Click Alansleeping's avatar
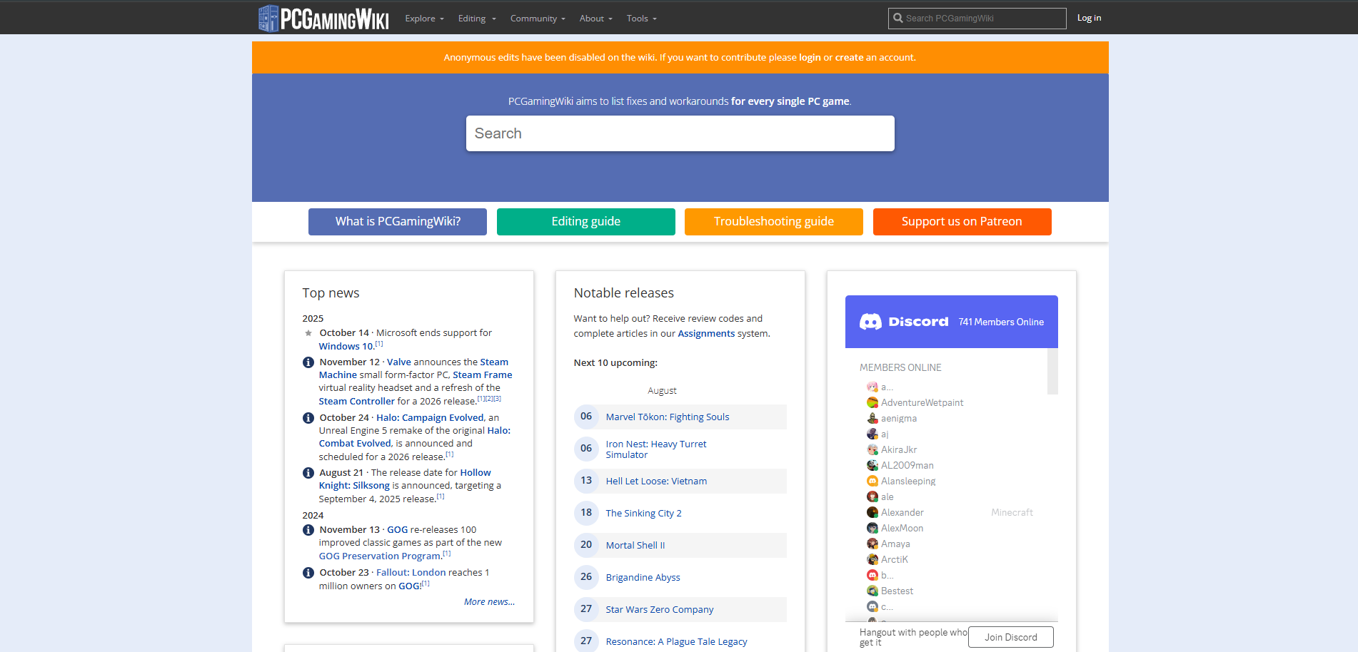Screen dimensions: 1358x652 click(872, 482)
